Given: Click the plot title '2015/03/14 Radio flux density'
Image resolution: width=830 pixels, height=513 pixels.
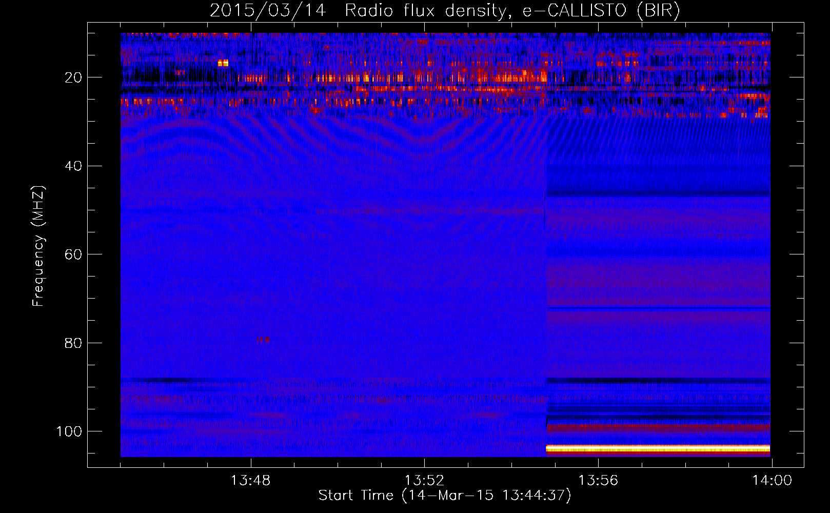Looking at the screenshot, I should tap(358, 10).
